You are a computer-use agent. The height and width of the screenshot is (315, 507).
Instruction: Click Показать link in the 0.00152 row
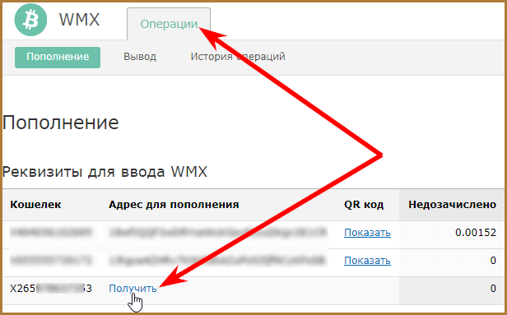[x=367, y=232]
